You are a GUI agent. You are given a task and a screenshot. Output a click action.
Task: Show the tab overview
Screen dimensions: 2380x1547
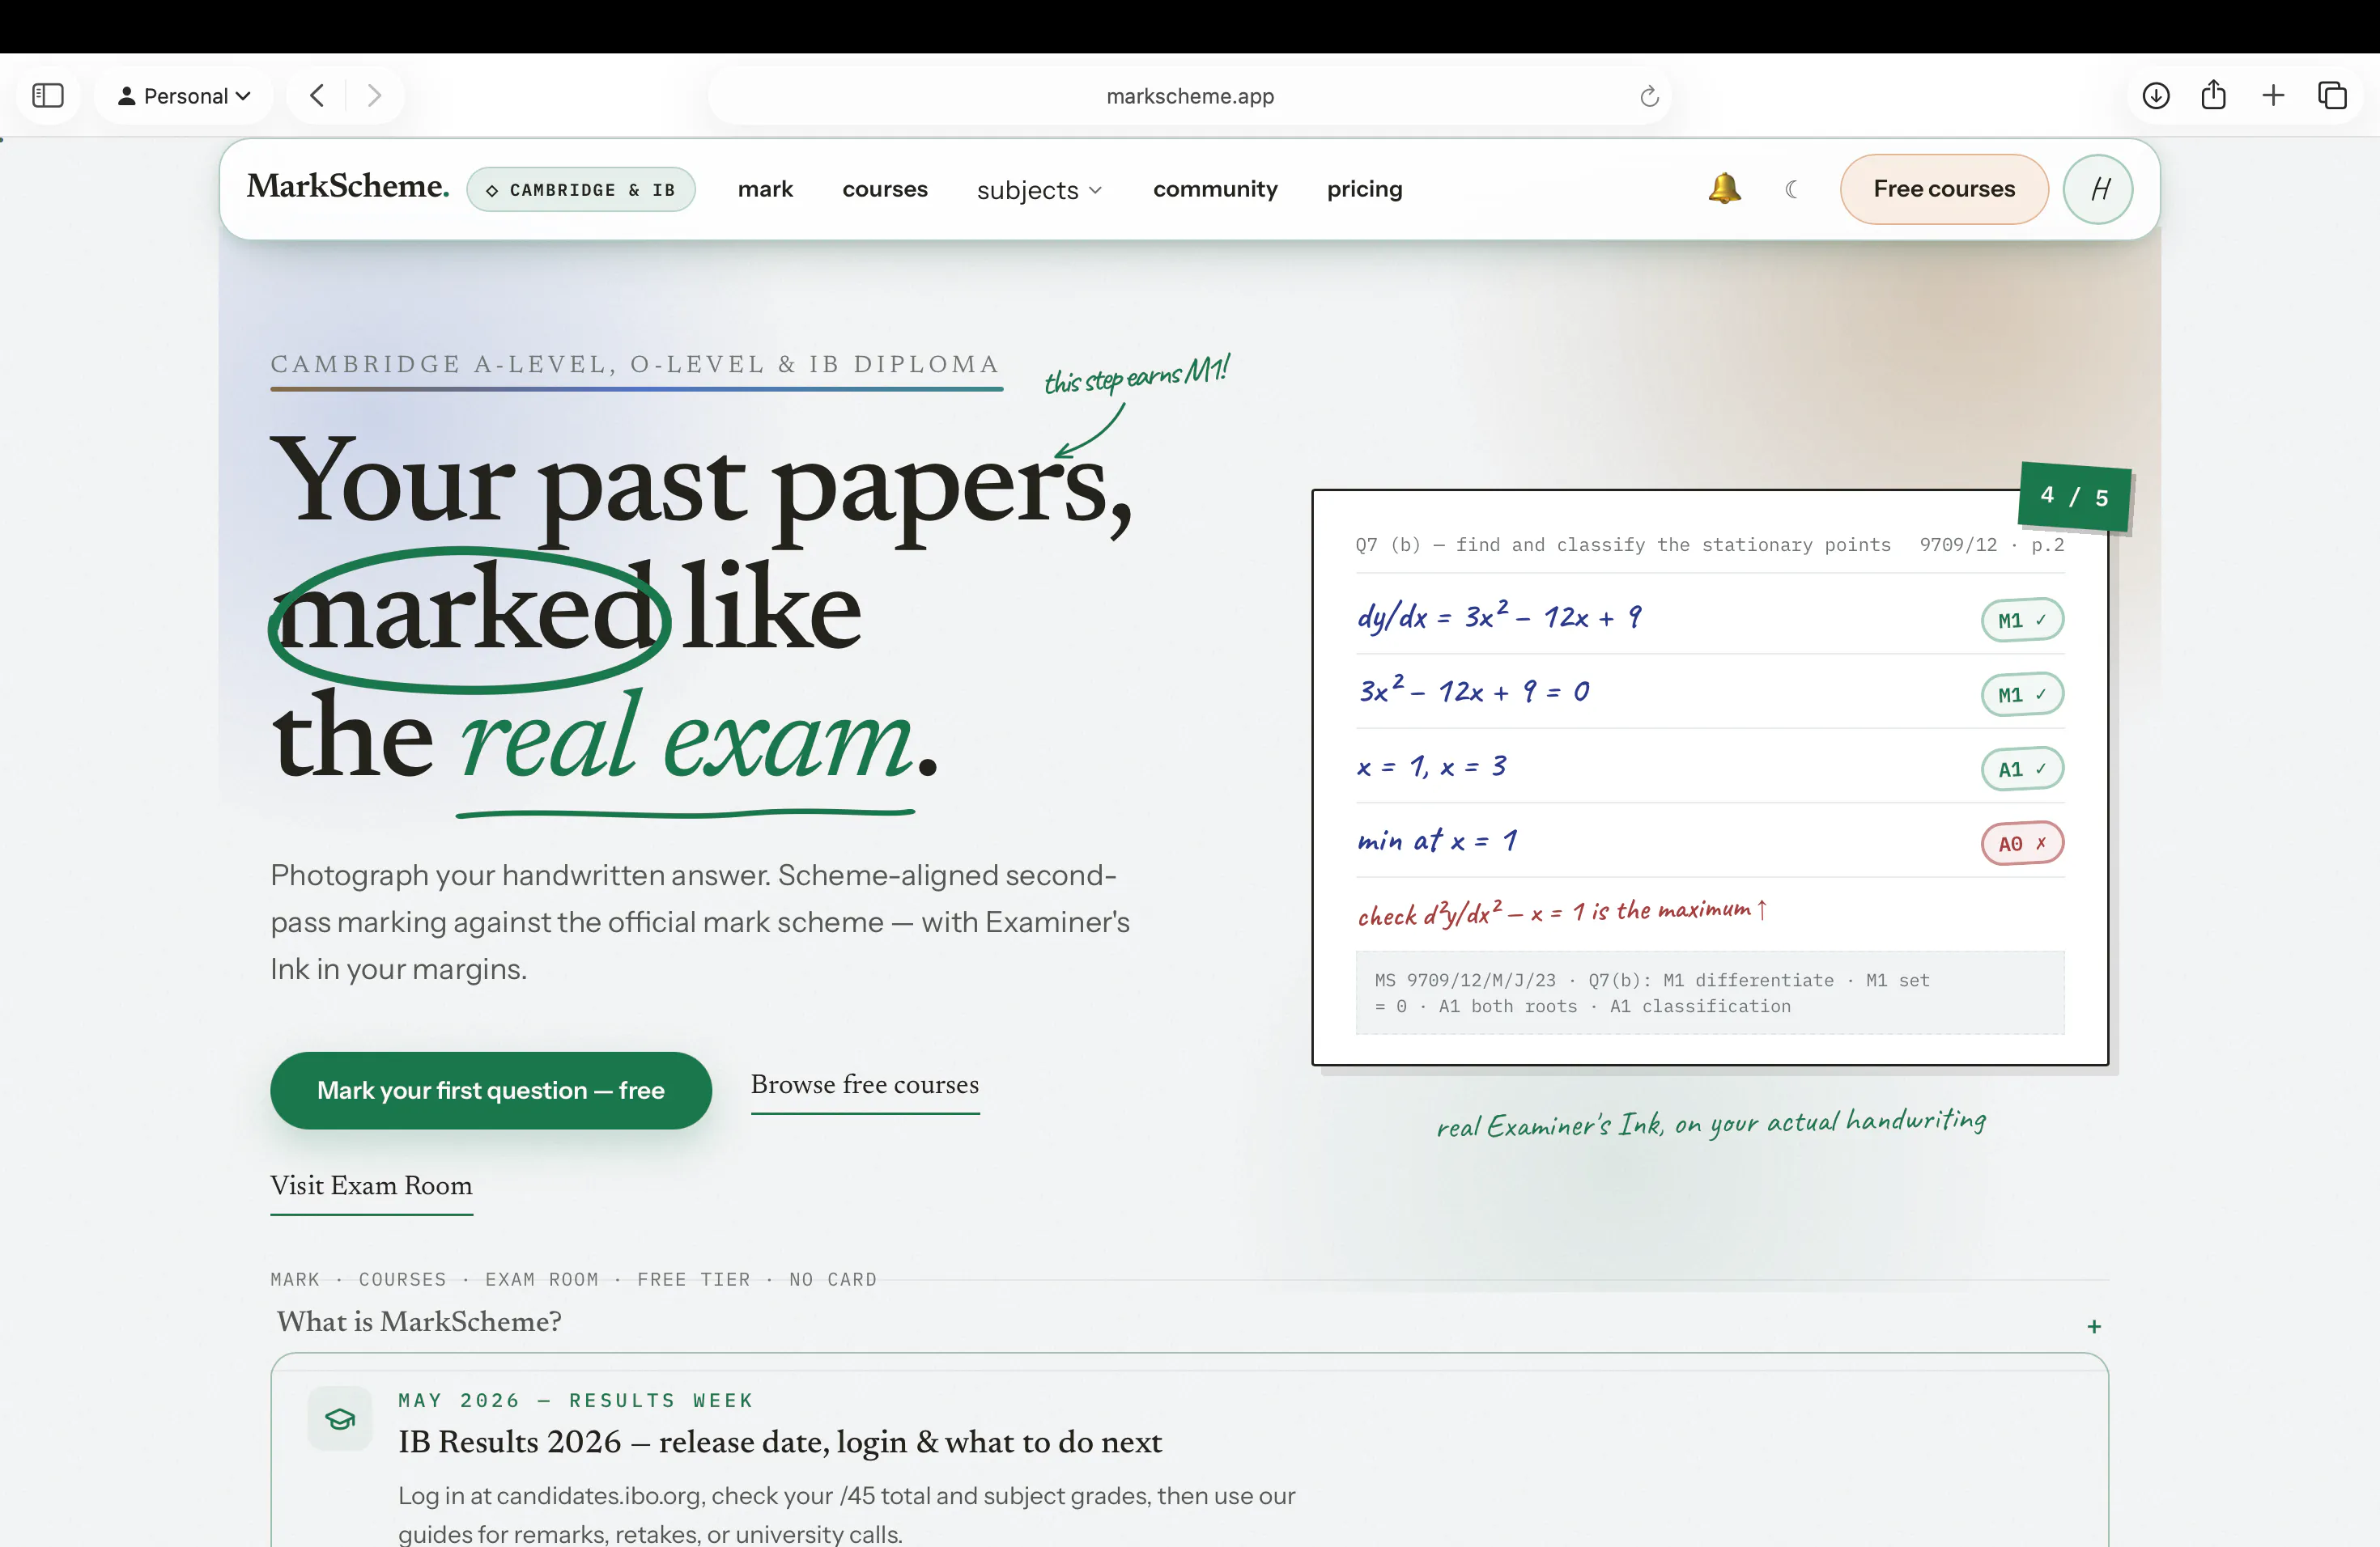(x=2332, y=96)
